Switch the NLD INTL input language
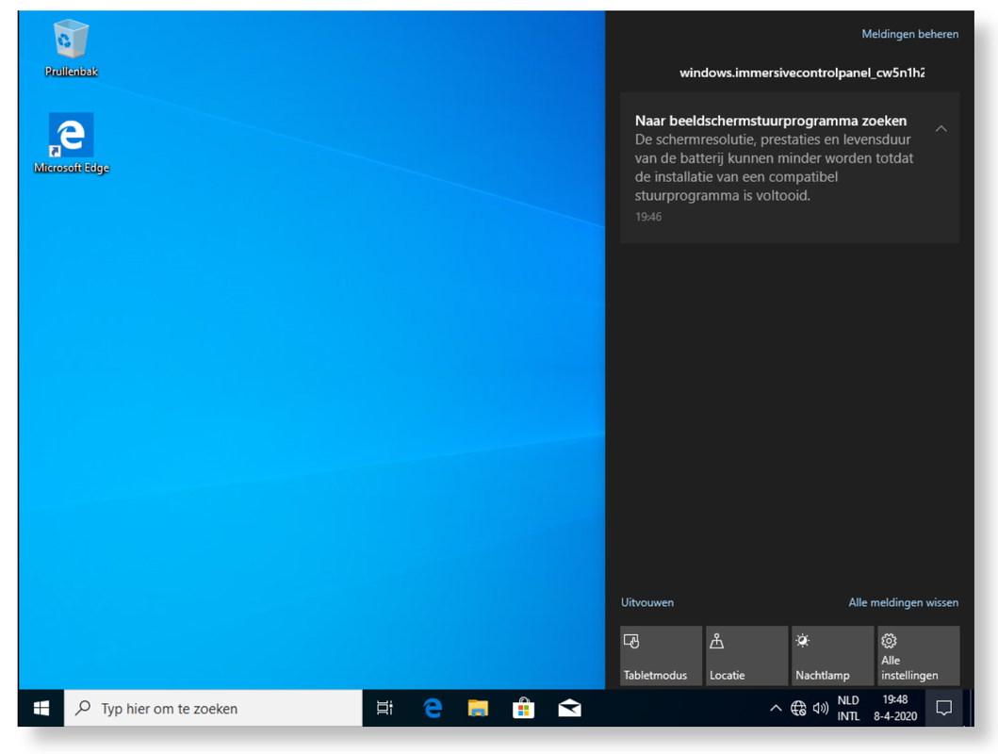The image size is (998, 754). point(848,708)
